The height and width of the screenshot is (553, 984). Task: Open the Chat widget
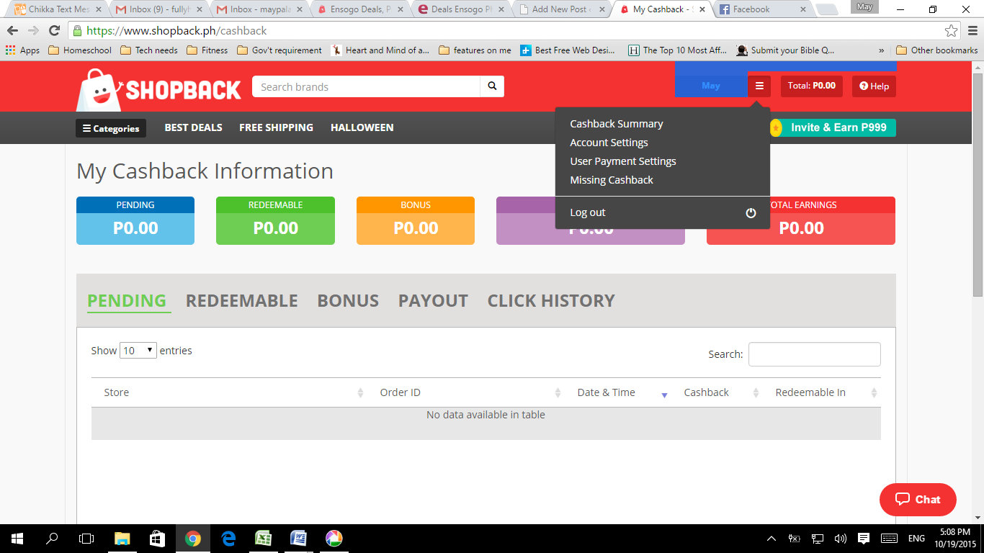[918, 499]
